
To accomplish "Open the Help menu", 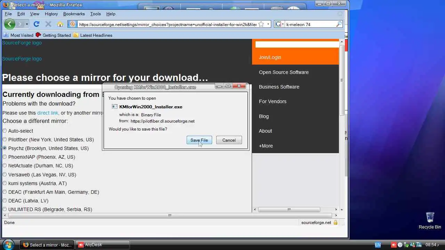I will 111,14.
